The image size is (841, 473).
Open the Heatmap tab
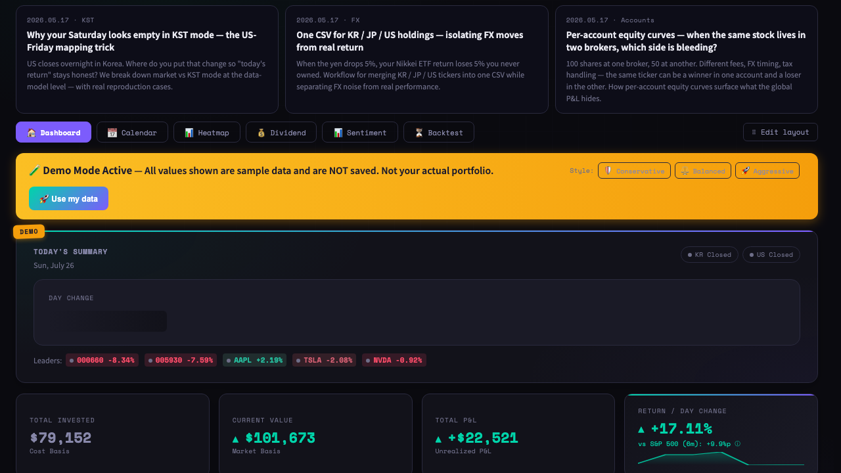tap(207, 132)
